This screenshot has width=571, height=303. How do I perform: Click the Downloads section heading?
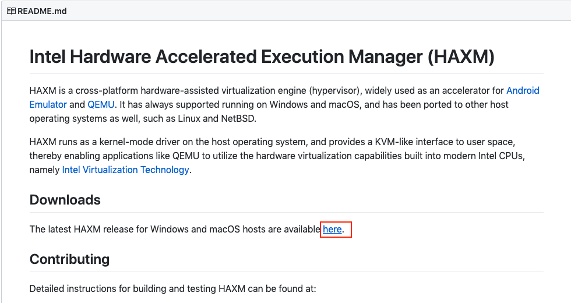tap(65, 200)
